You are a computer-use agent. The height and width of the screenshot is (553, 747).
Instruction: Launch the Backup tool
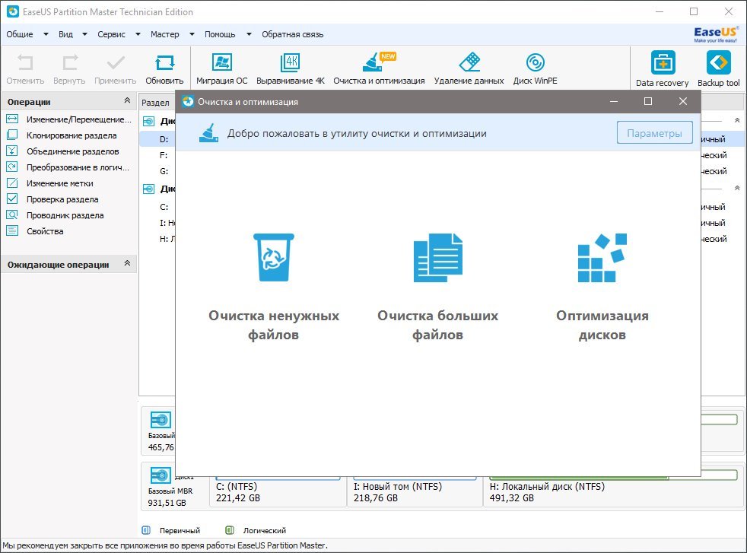718,69
